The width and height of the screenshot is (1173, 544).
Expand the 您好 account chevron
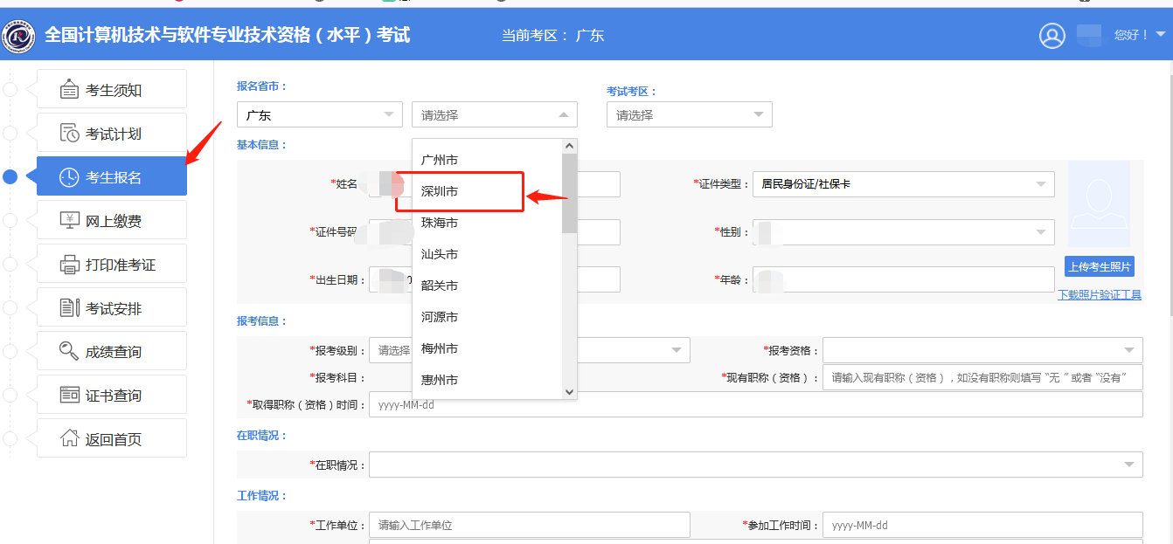[1163, 36]
